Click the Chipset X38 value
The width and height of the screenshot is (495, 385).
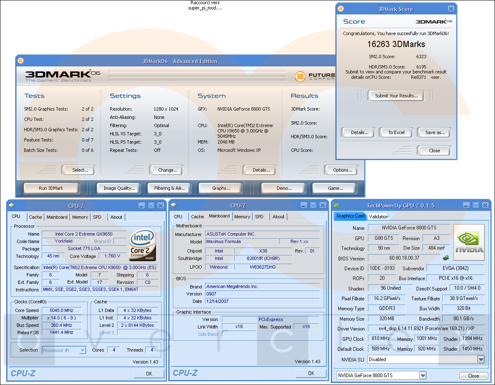(263, 251)
